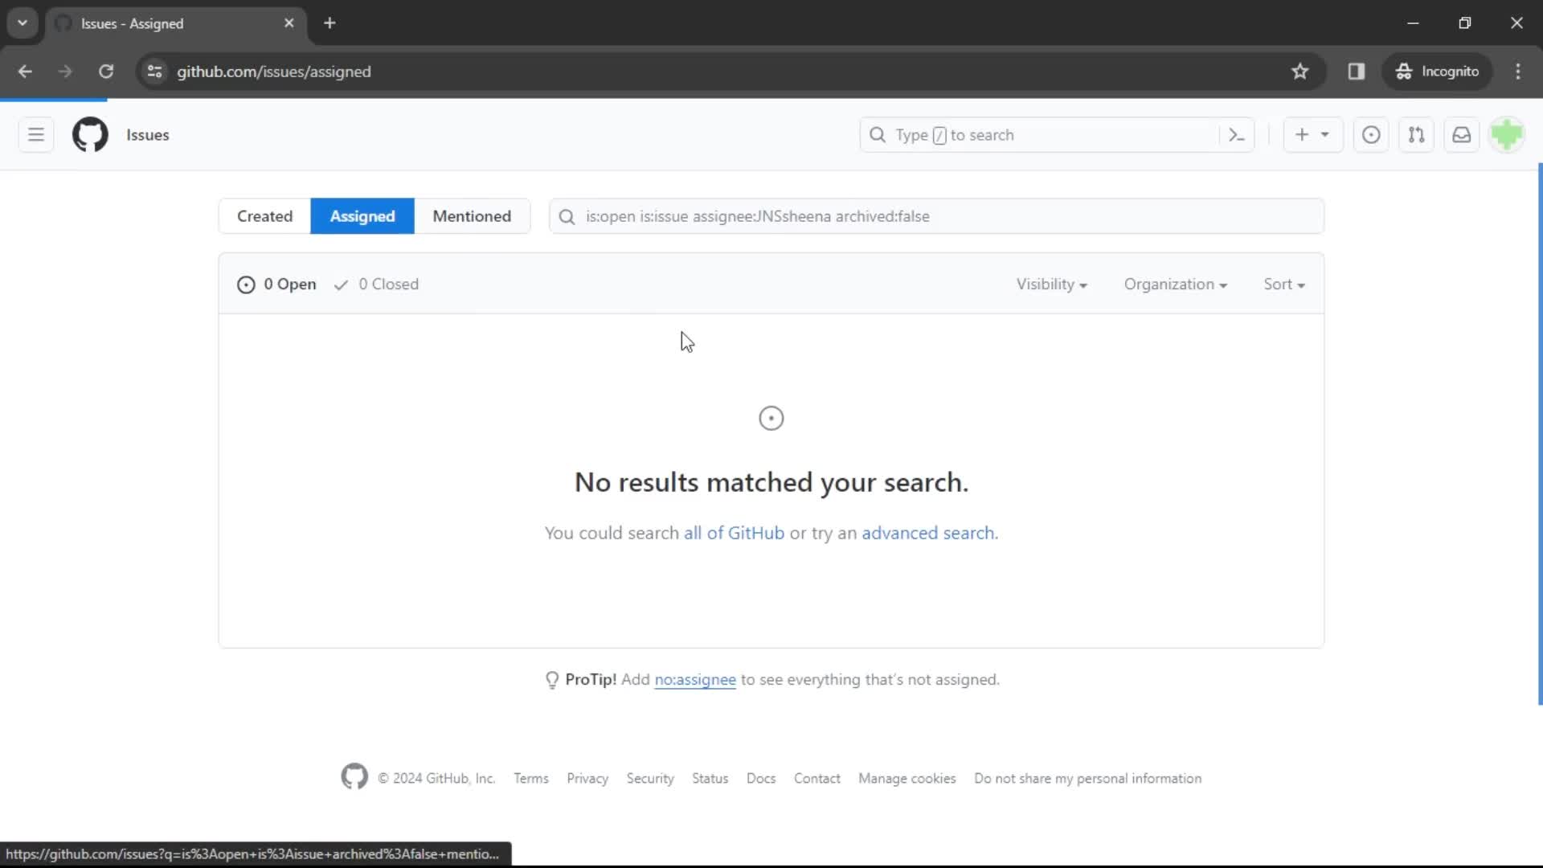Click the user profile avatar icon
The image size is (1543, 868).
coord(1507,134)
